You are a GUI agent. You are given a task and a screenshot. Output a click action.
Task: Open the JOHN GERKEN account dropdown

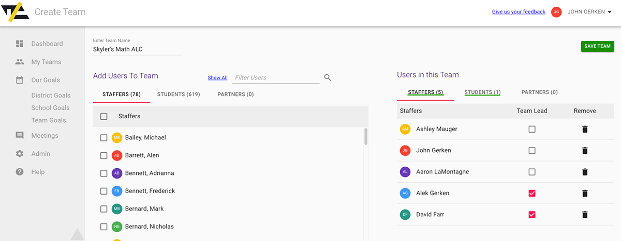(x=590, y=12)
